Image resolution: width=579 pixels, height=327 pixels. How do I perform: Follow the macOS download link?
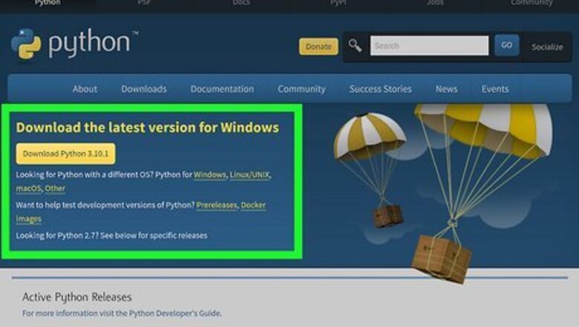pos(28,189)
